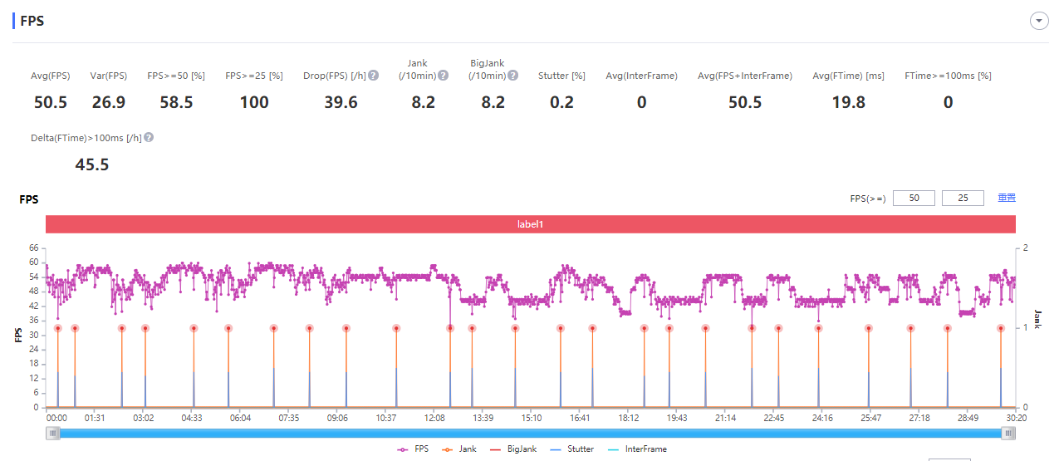
Task: Open help icon next to Drop(FPS) [/h]
Action: point(374,76)
